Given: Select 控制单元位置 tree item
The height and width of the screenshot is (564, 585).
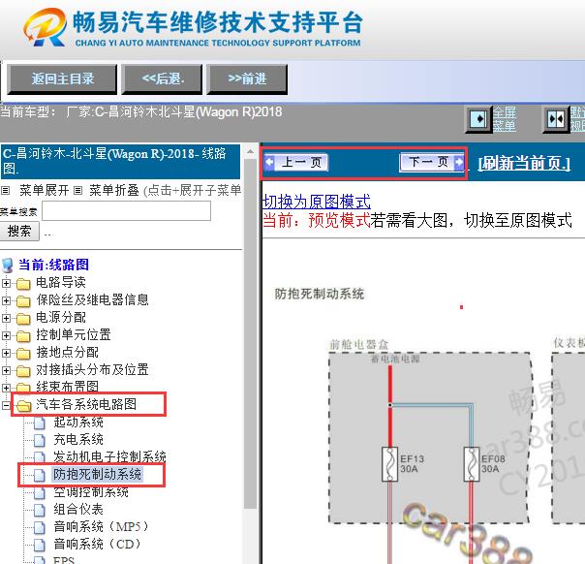Looking at the screenshot, I should click(74, 334).
